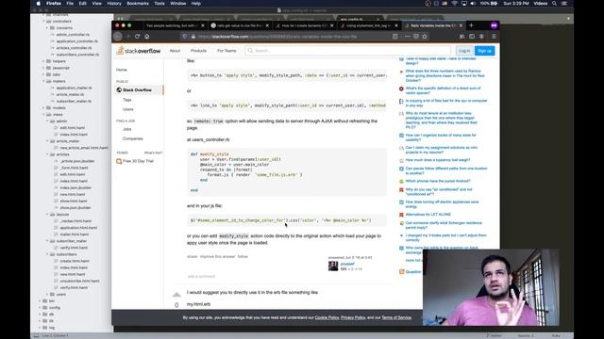Screen dimensions: 604x339
Task: Collapse the mailers folder in editor
Action: [43, 81]
